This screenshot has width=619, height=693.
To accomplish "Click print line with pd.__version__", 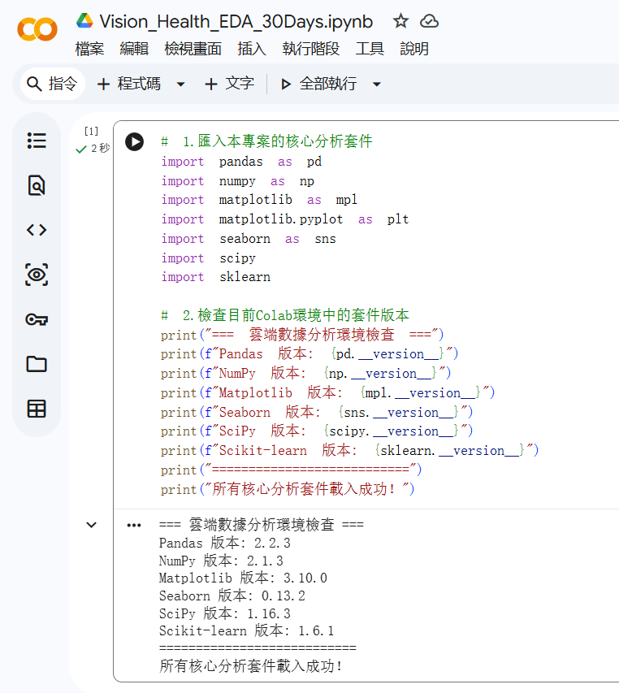I will [309, 354].
